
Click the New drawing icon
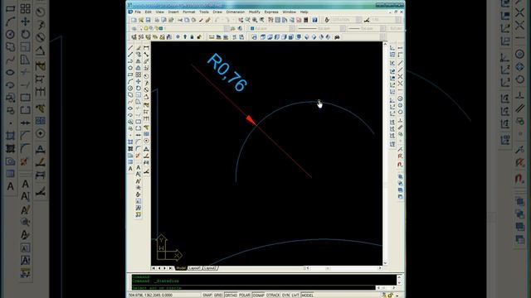coord(134,20)
